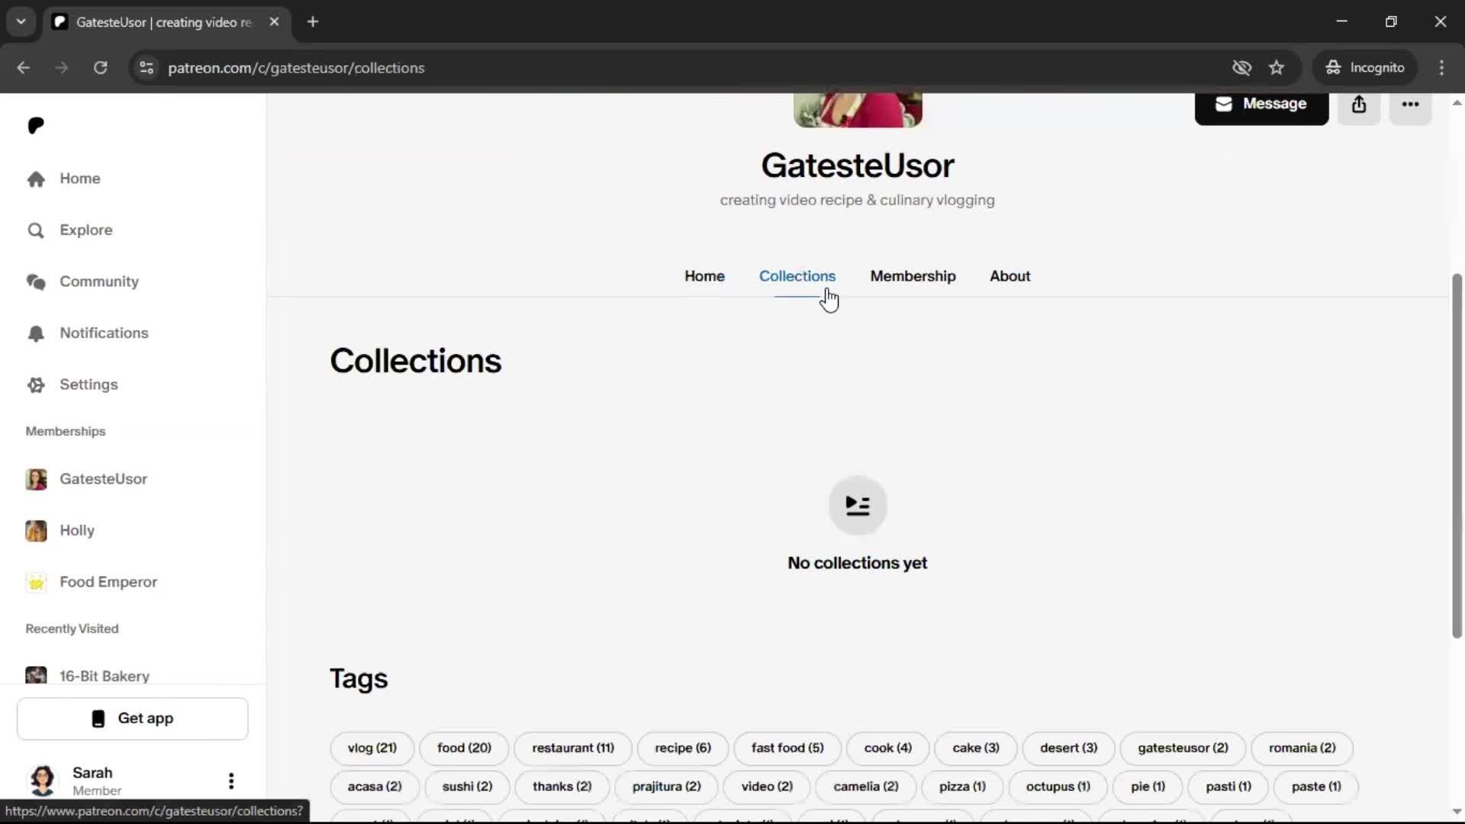Viewport: 1465px width, 824px height.
Task: Select the Collections tab
Action: [797, 276]
